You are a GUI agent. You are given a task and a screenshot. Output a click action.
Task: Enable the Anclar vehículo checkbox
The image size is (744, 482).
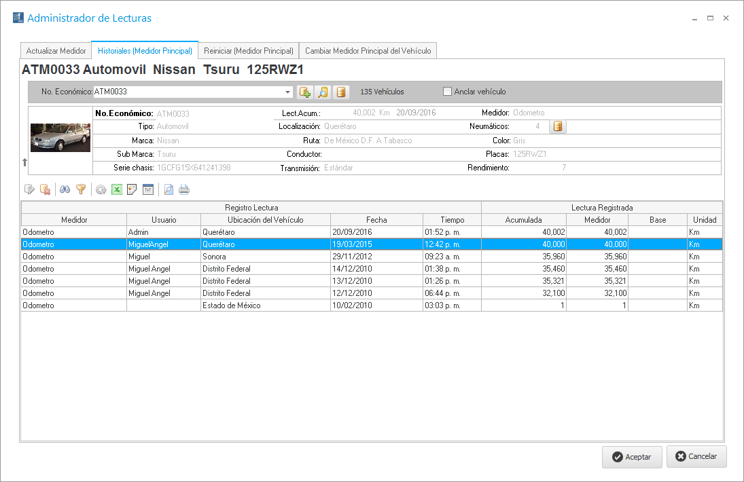[447, 92]
